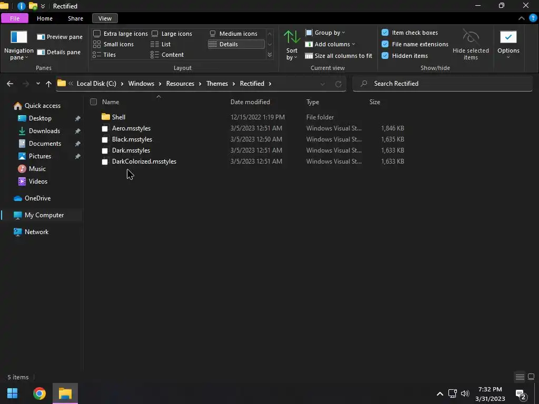Open folder Options

point(508,45)
